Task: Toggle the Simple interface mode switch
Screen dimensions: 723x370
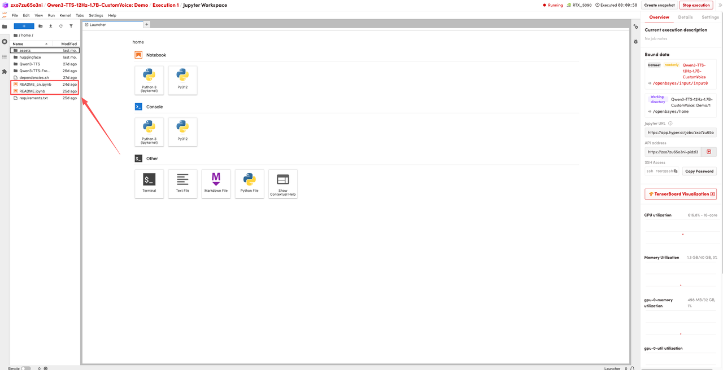Action: tap(26, 368)
